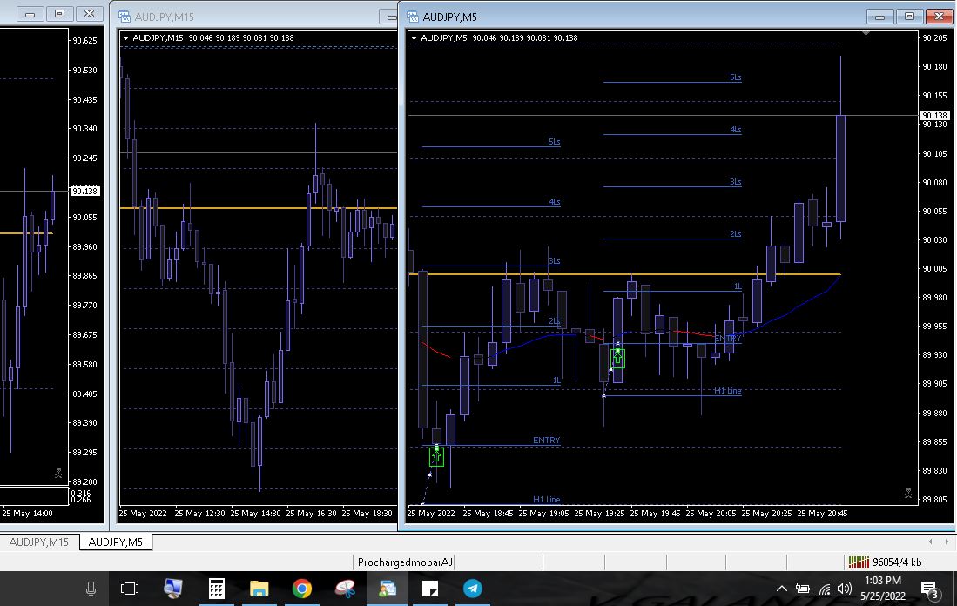Open Google Chrome from the taskbar

tap(301, 589)
